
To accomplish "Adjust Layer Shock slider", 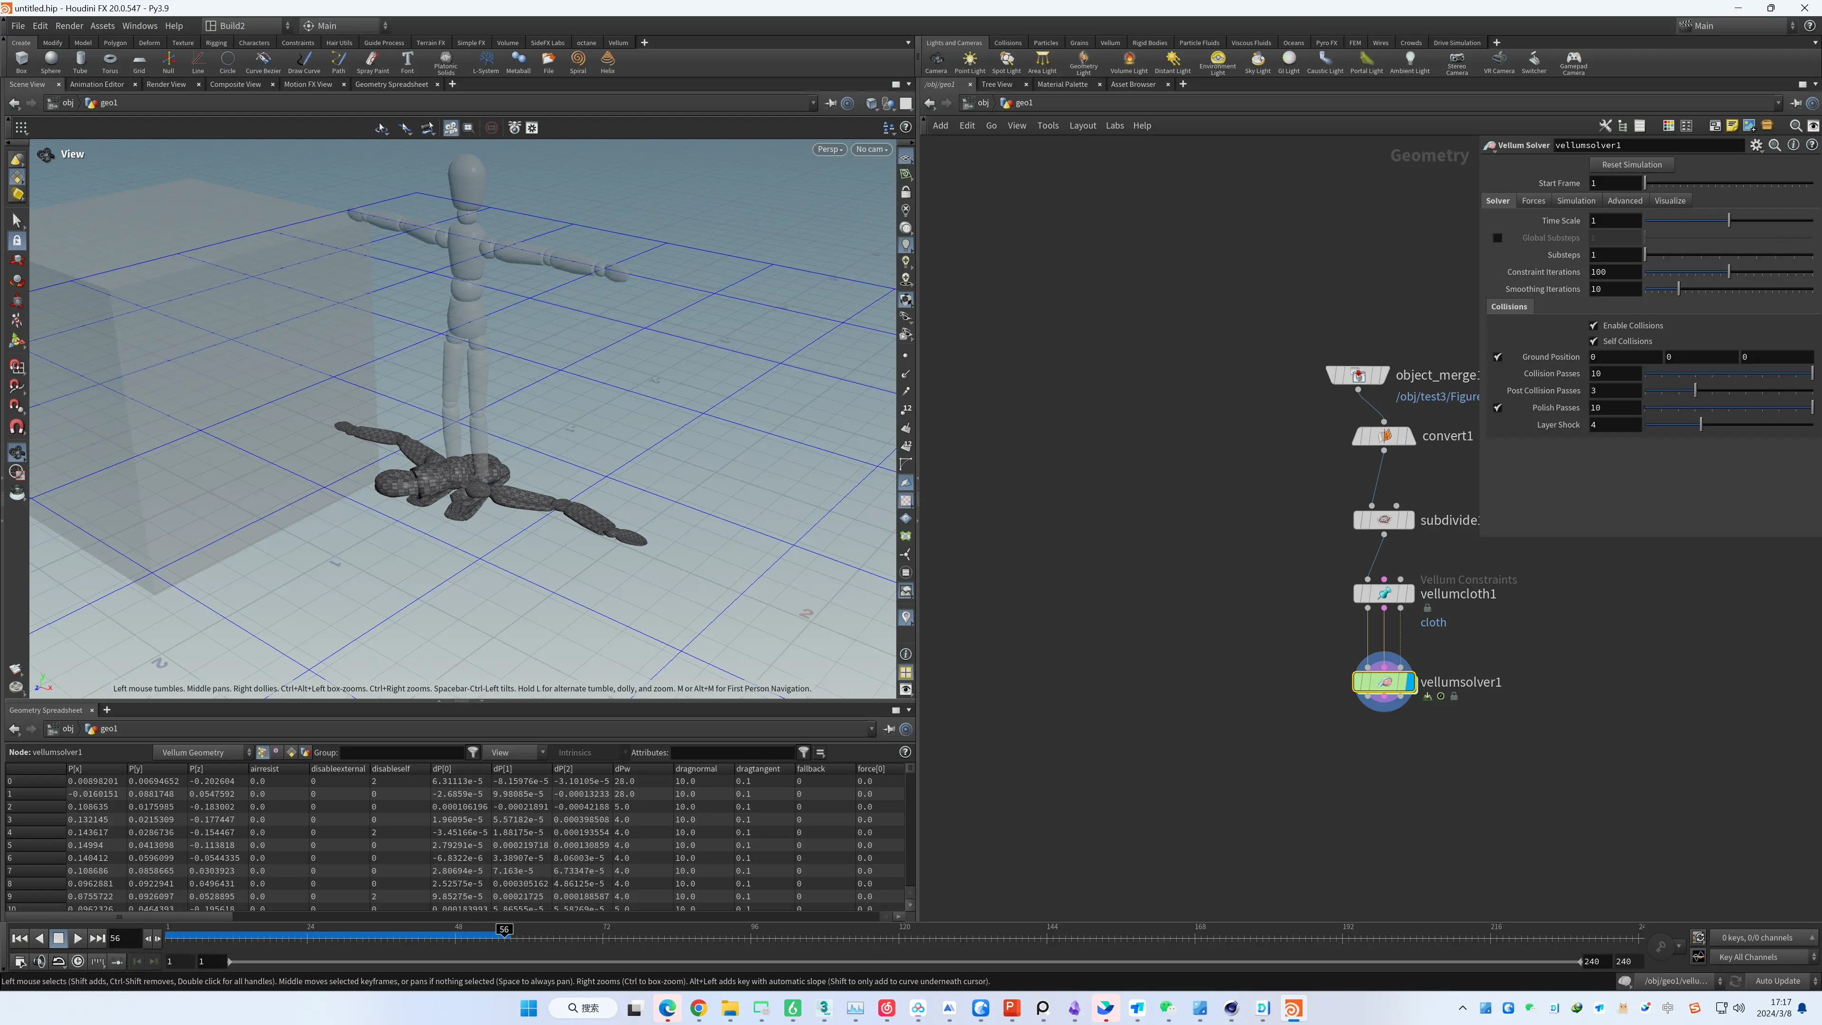I will pyautogui.click(x=1729, y=425).
